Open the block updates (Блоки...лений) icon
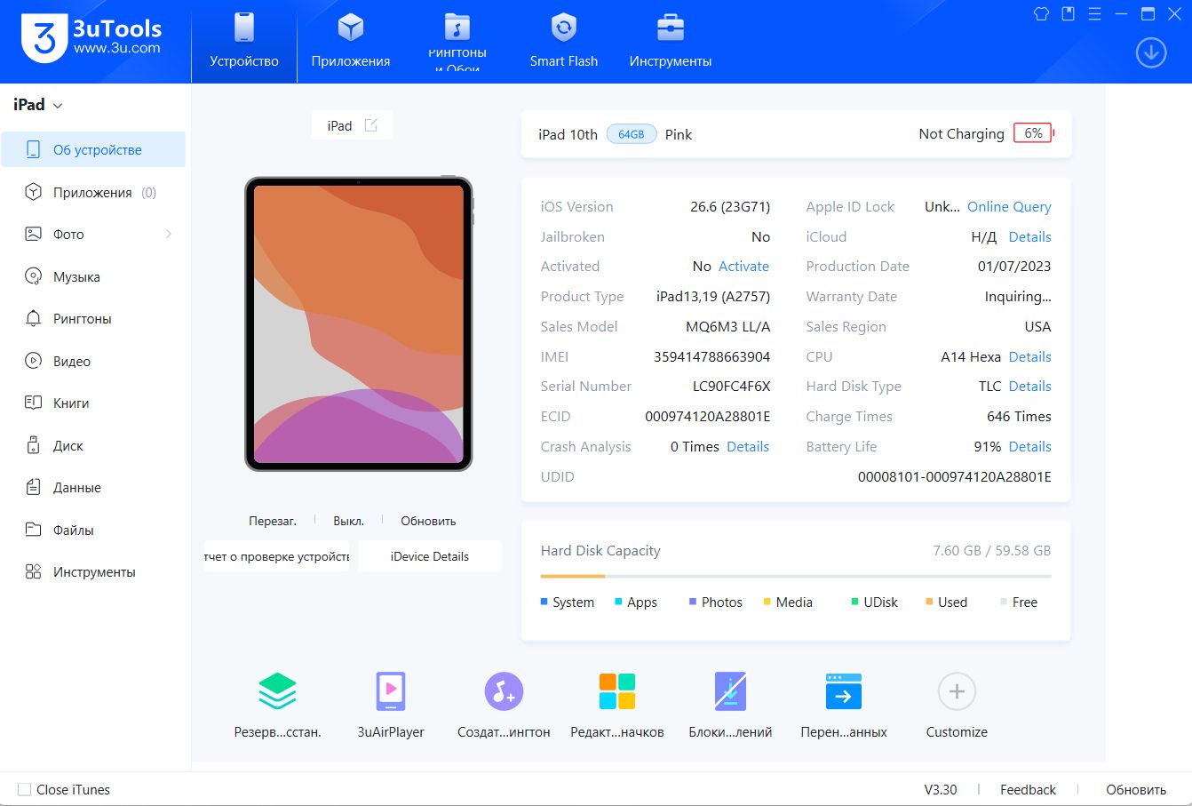Screen dimensions: 1192x806 tap(730, 691)
